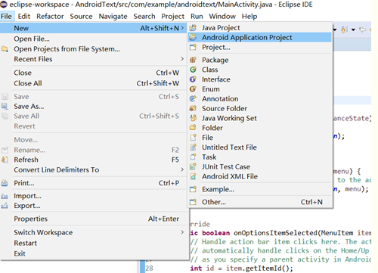Open the Navigate menu

[x=113, y=17]
